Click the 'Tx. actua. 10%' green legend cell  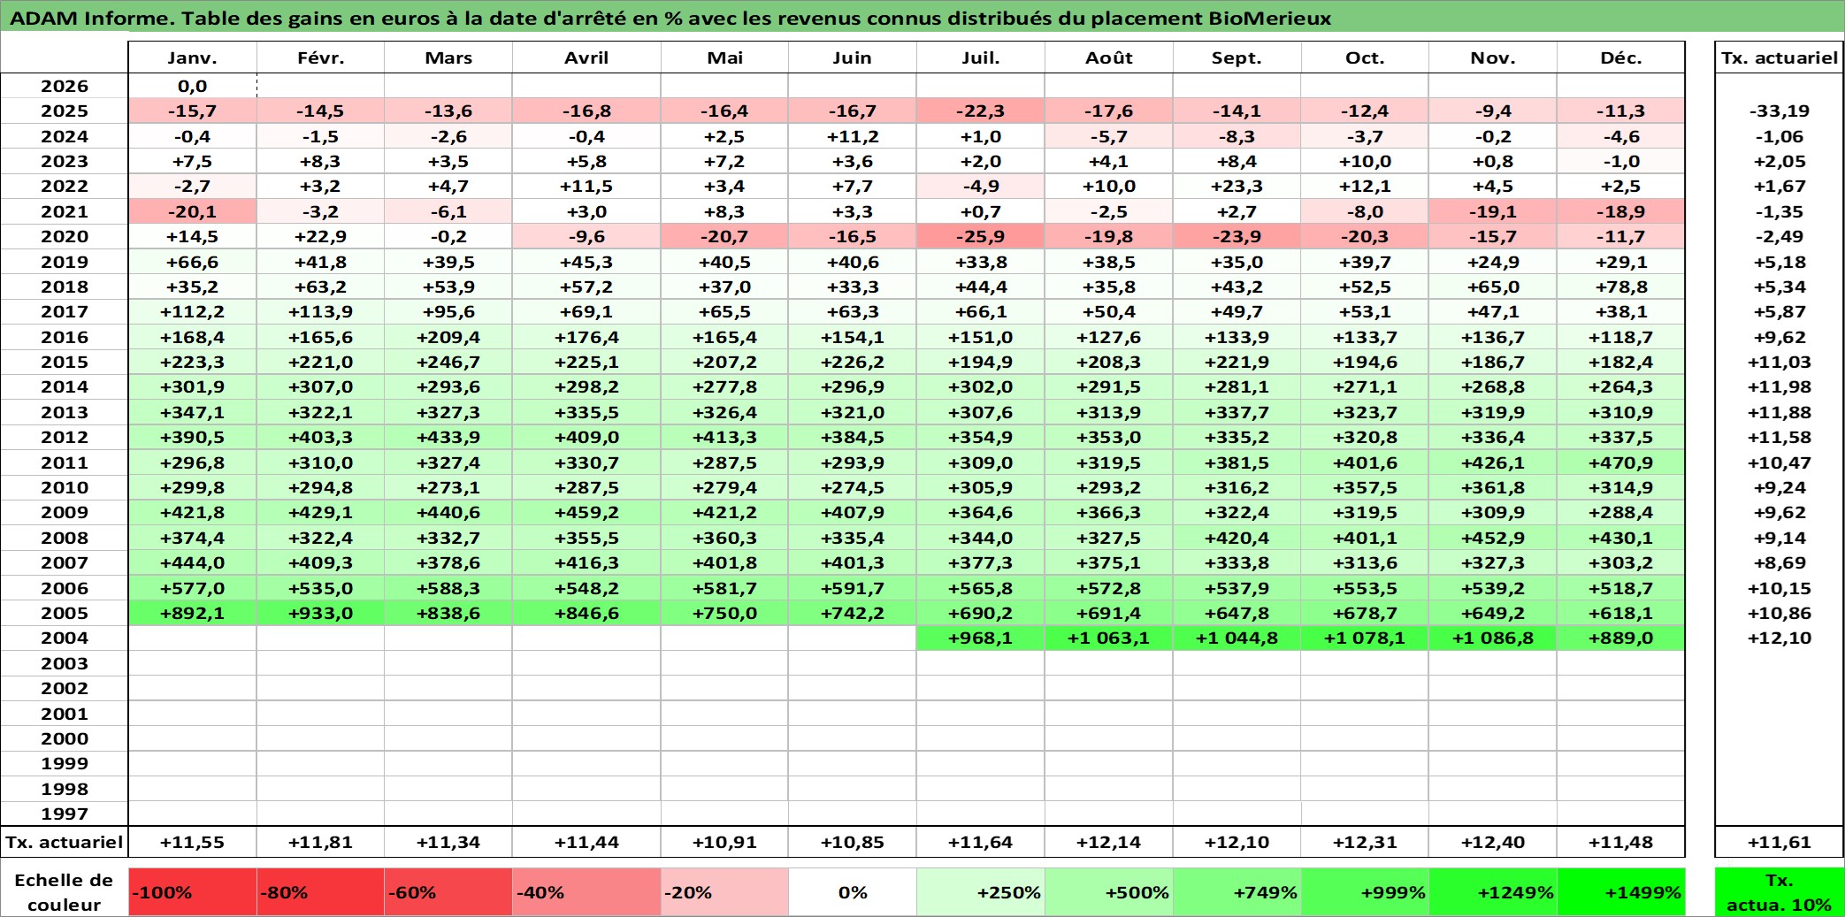(1780, 891)
